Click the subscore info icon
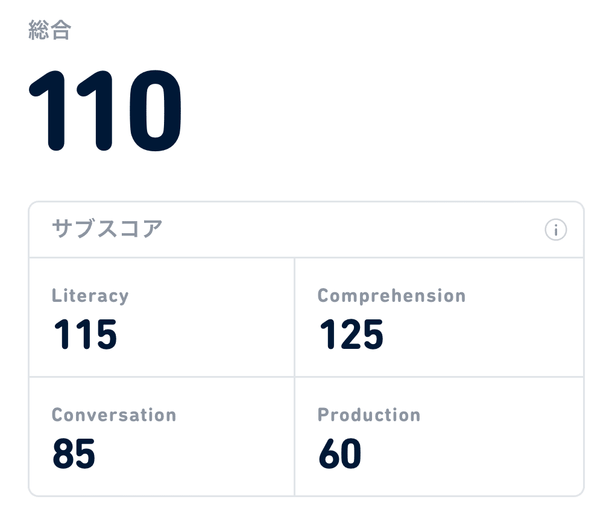The width and height of the screenshot is (615, 520). [555, 230]
